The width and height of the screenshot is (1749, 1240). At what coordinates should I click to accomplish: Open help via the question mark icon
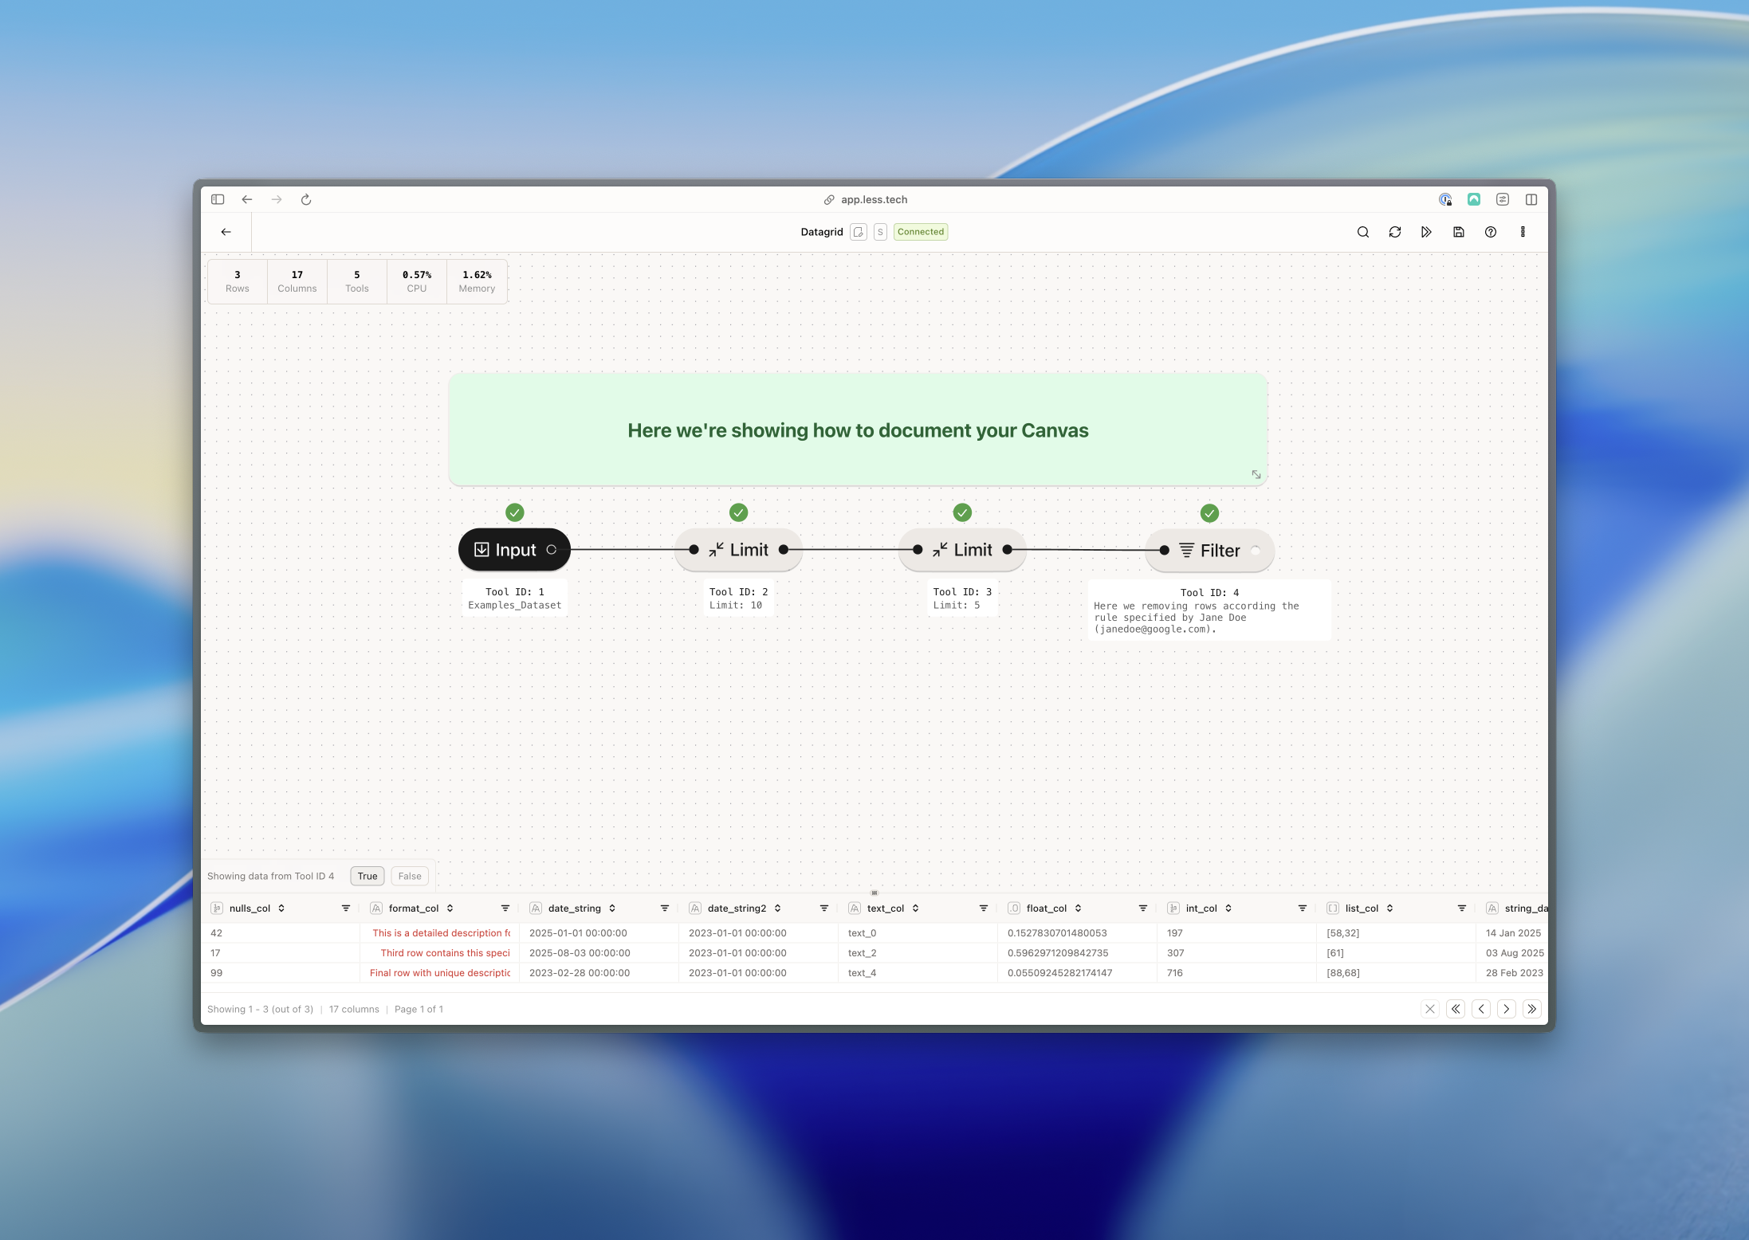1491,232
